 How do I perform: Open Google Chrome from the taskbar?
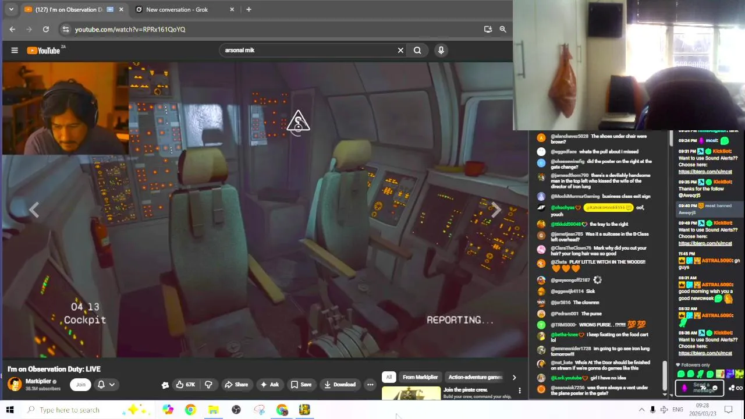(x=190, y=410)
